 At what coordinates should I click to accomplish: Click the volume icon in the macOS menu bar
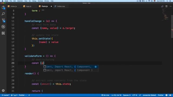click(x=152, y=1)
